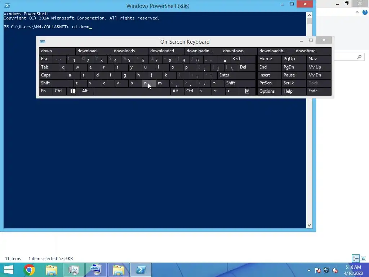
Task: Click the Home key
Action: 270,59
